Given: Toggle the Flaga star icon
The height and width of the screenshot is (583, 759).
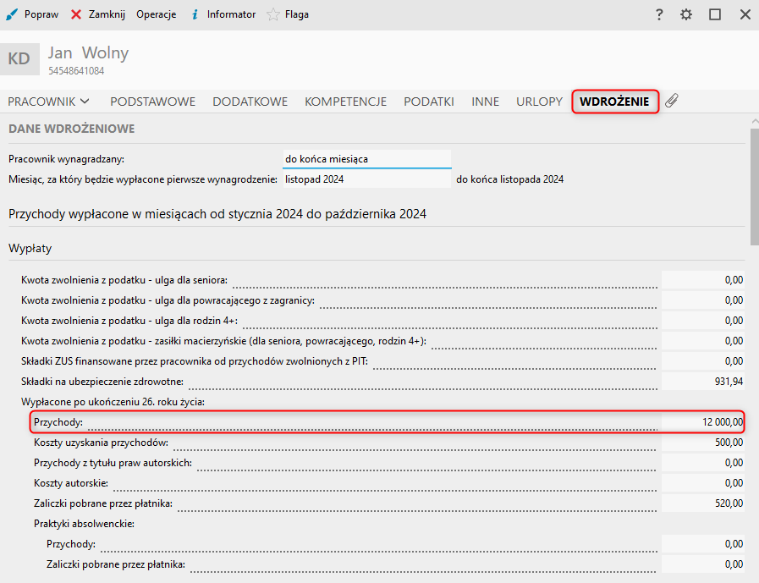Looking at the screenshot, I should pos(273,14).
